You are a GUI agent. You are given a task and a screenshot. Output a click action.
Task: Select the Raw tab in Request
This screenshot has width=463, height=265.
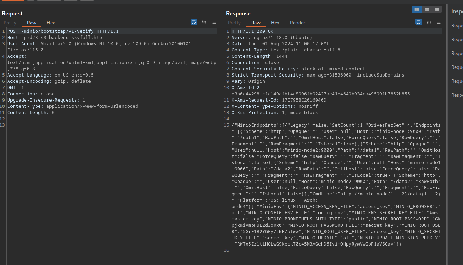tap(31, 23)
